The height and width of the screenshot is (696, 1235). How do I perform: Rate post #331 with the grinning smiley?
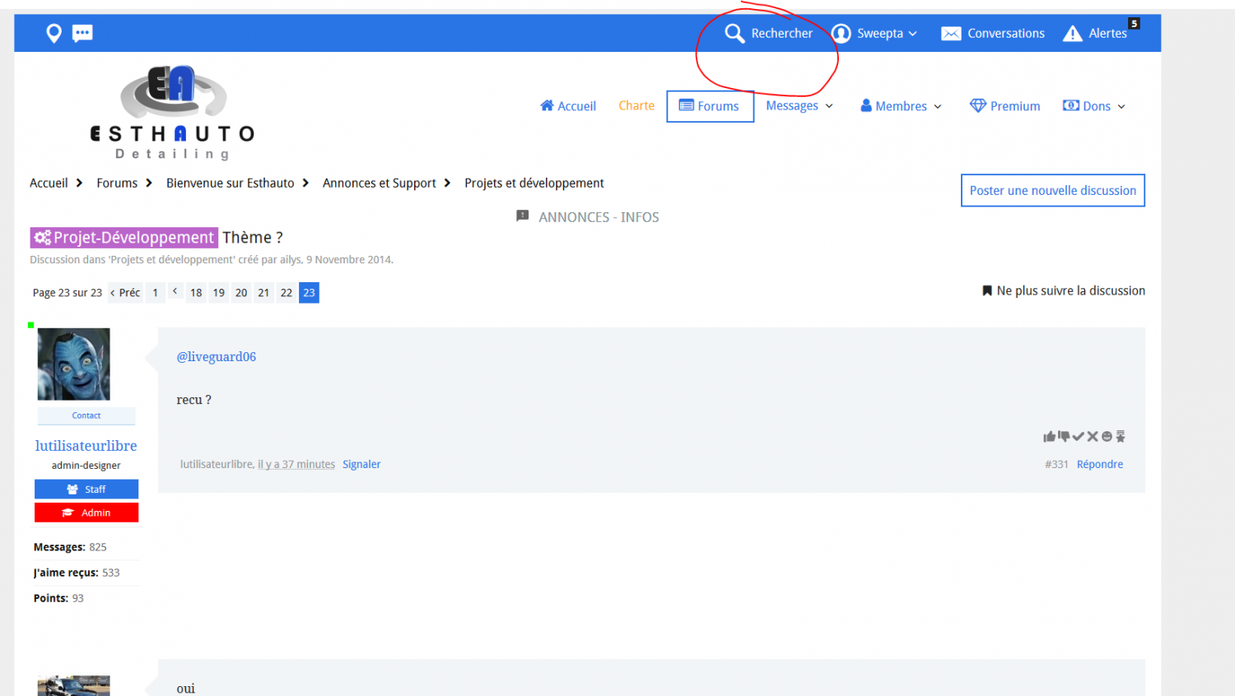click(1107, 437)
